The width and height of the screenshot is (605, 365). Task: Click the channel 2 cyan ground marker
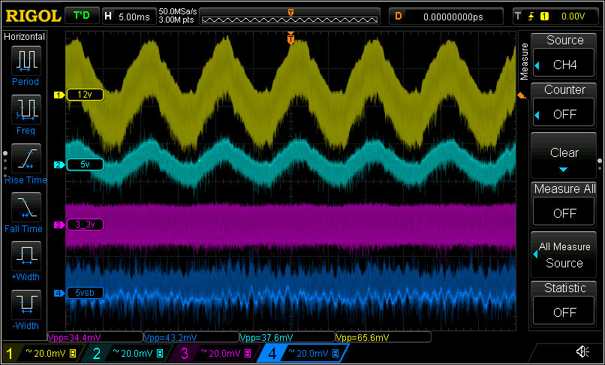point(59,165)
